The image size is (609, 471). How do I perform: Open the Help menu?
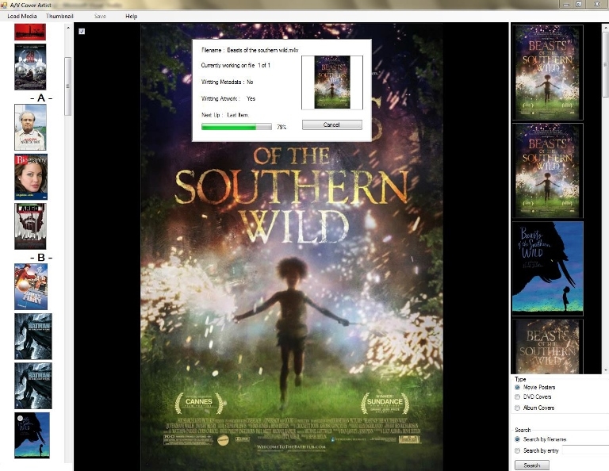[132, 17]
